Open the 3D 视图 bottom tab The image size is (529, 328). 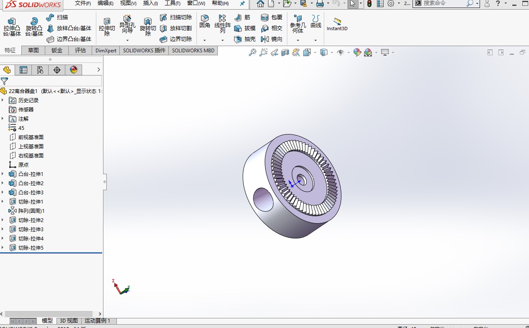[69, 321]
